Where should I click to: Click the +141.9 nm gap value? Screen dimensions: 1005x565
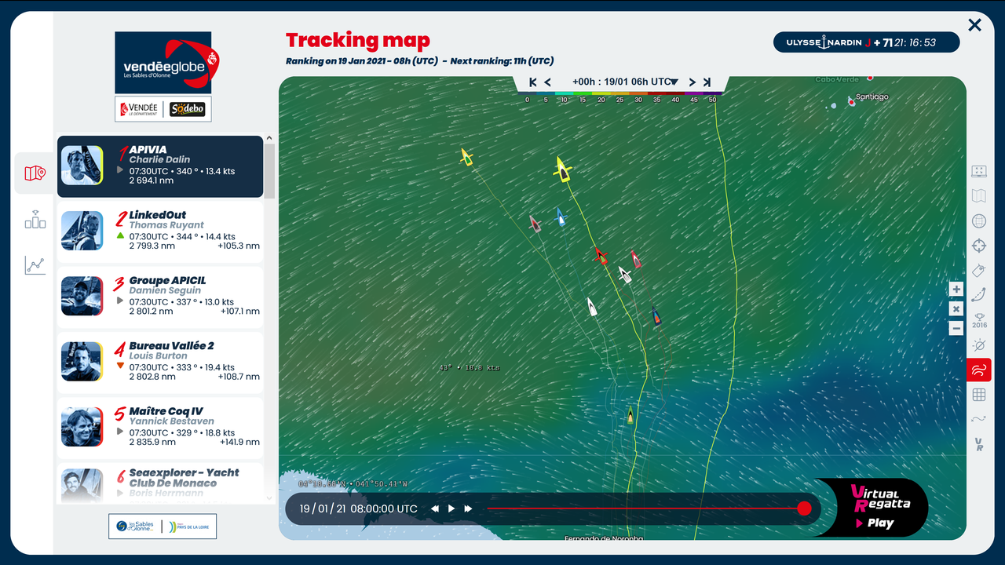[x=239, y=442]
